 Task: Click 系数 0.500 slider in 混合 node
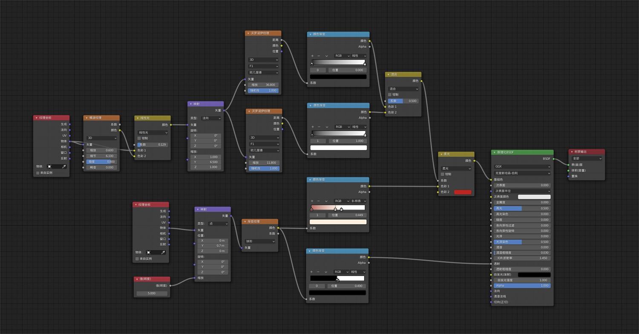coord(403,101)
